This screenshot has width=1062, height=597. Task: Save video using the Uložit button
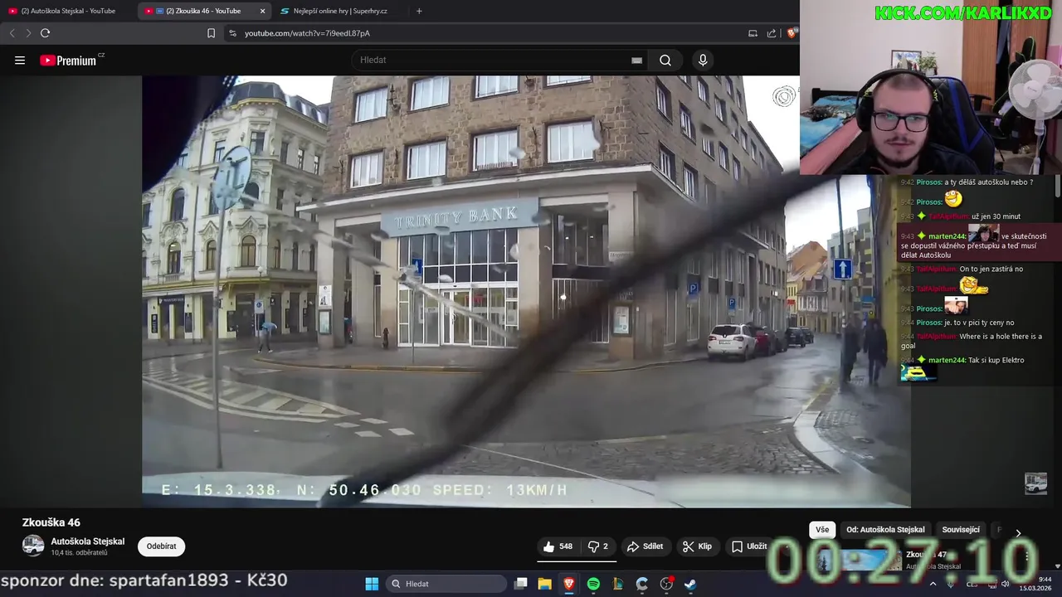[x=749, y=546]
